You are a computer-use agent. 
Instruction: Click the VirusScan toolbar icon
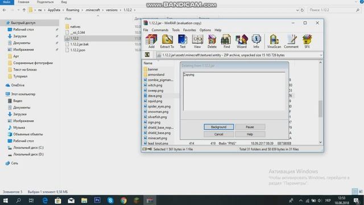(x=274, y=42)
